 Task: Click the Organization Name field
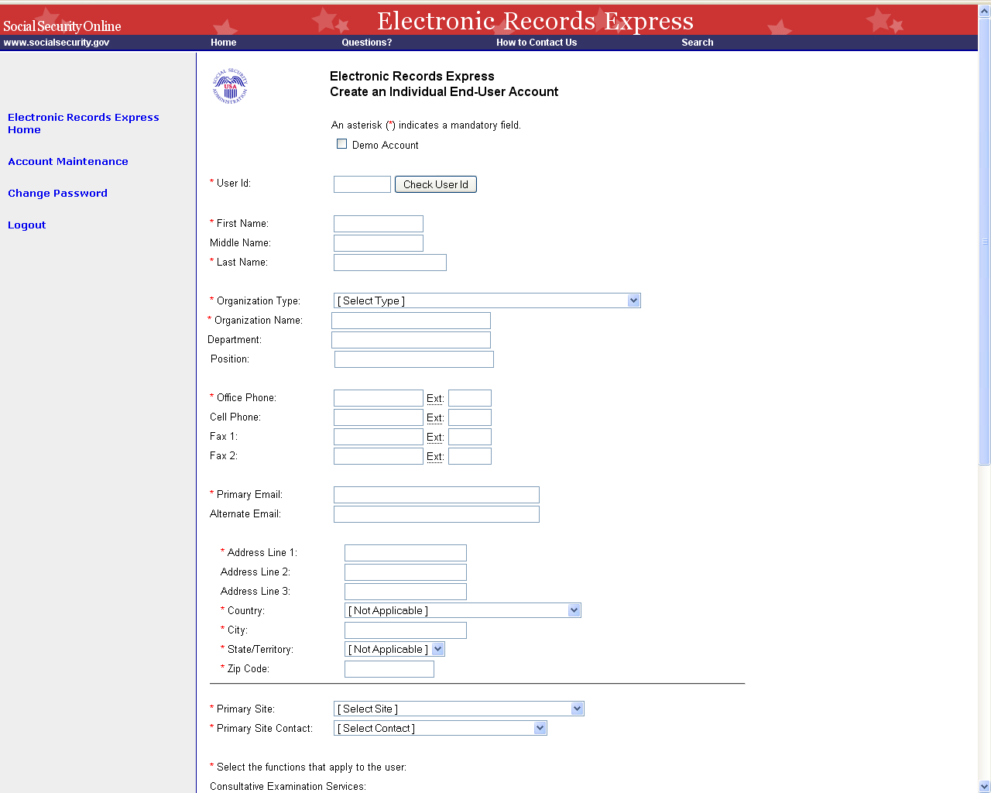(x=411, y=321)
